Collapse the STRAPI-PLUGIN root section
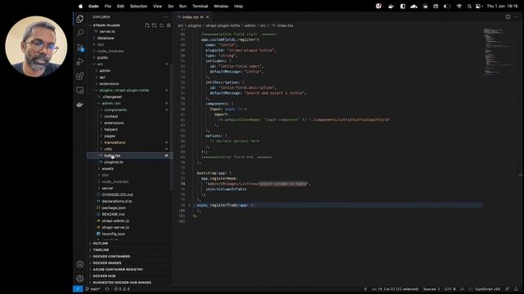The width and height of the screenshot is (524, 294). 106,25
